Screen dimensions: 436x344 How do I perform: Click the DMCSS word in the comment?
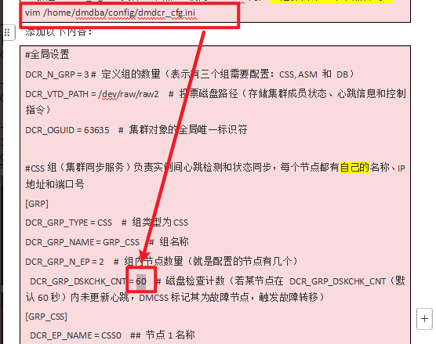(x=154, y=298)
